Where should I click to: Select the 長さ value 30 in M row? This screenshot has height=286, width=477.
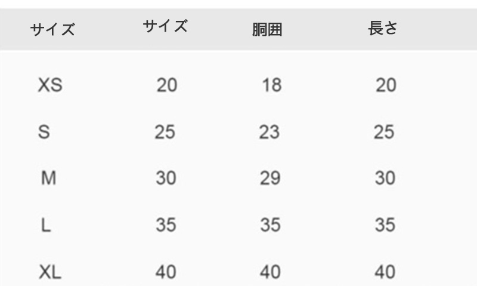[385, 178]
